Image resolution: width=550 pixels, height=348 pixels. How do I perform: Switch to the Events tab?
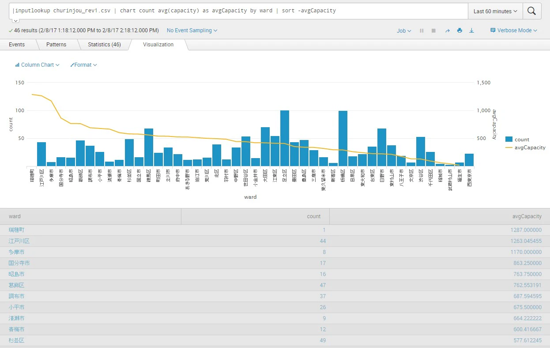pos(17,45)
